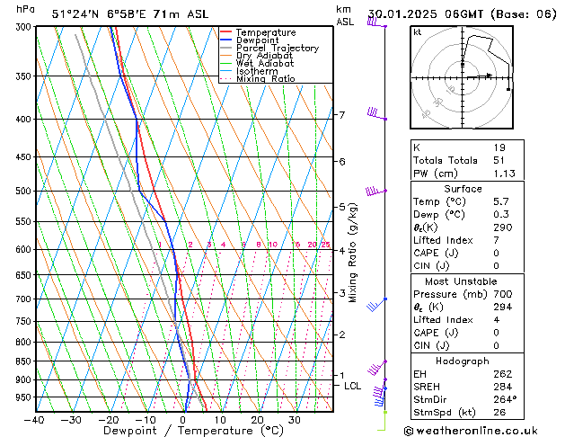Click the 'Surface' section header
Image resolution: width=565 pixels, height=437 pixels.
[462, 189]
